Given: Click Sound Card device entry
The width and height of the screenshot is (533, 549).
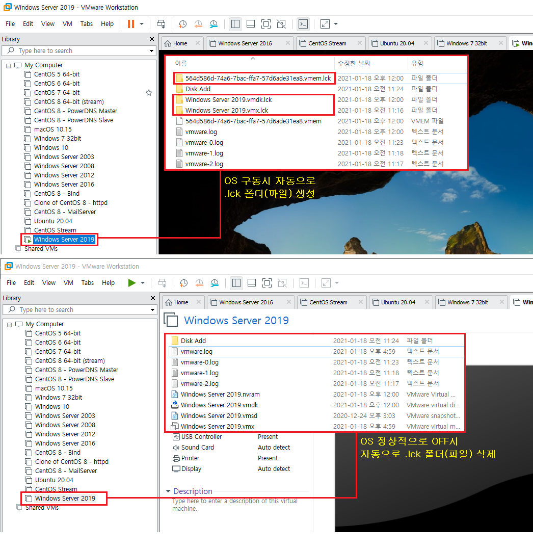Looking at the screenshot, I should point(197,448).
